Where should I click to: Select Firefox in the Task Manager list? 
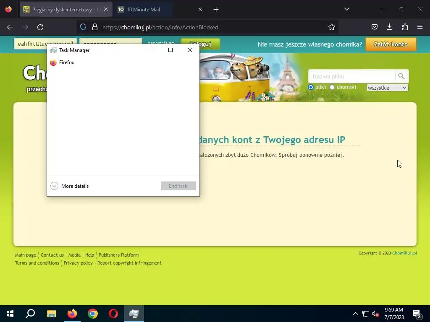tap(123, 62)
